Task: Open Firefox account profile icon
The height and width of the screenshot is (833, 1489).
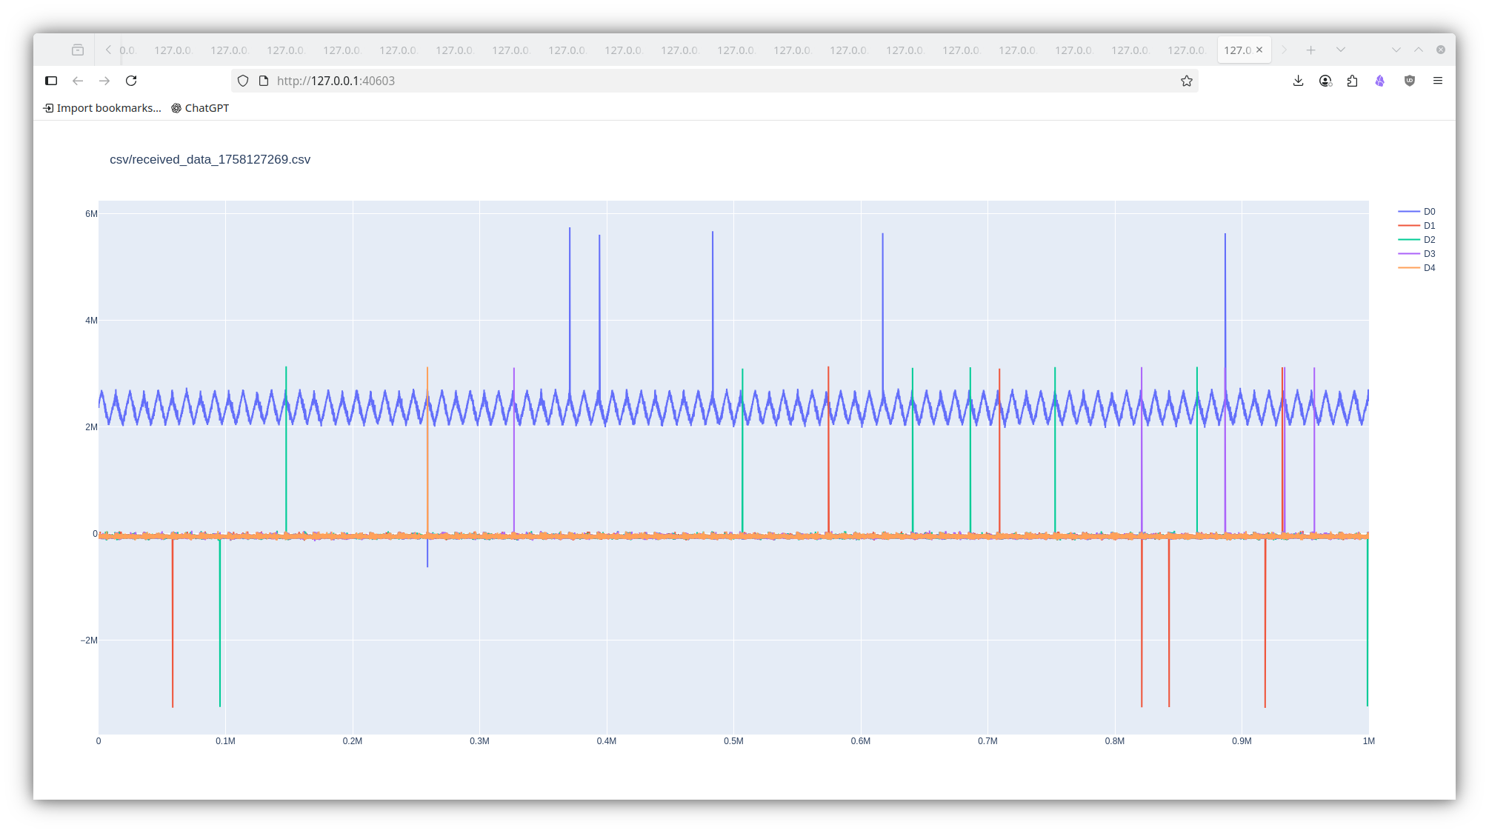Action: [x=1325, y=81]
